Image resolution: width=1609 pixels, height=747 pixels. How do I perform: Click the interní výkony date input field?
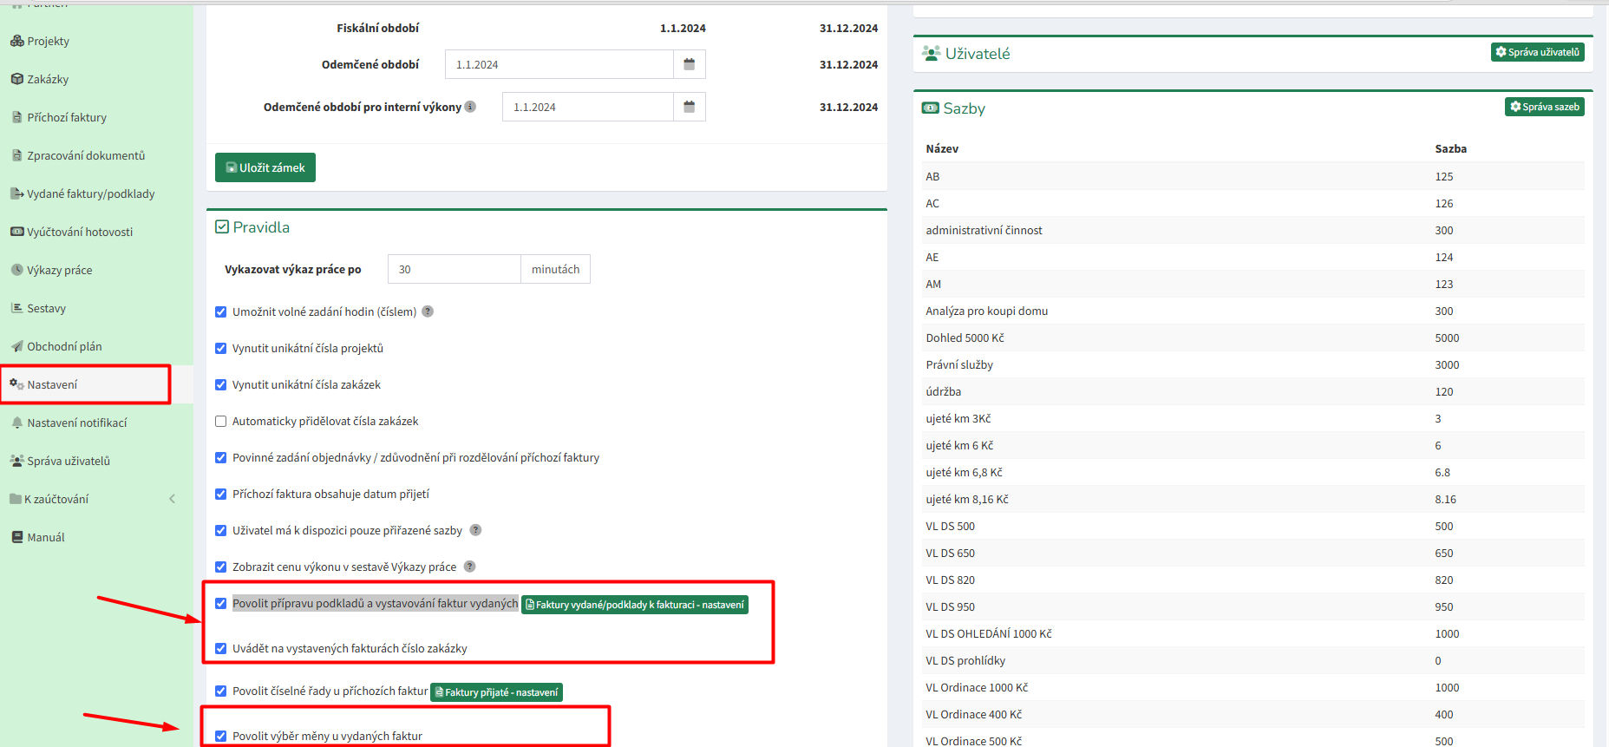click(x=588, y=107)
